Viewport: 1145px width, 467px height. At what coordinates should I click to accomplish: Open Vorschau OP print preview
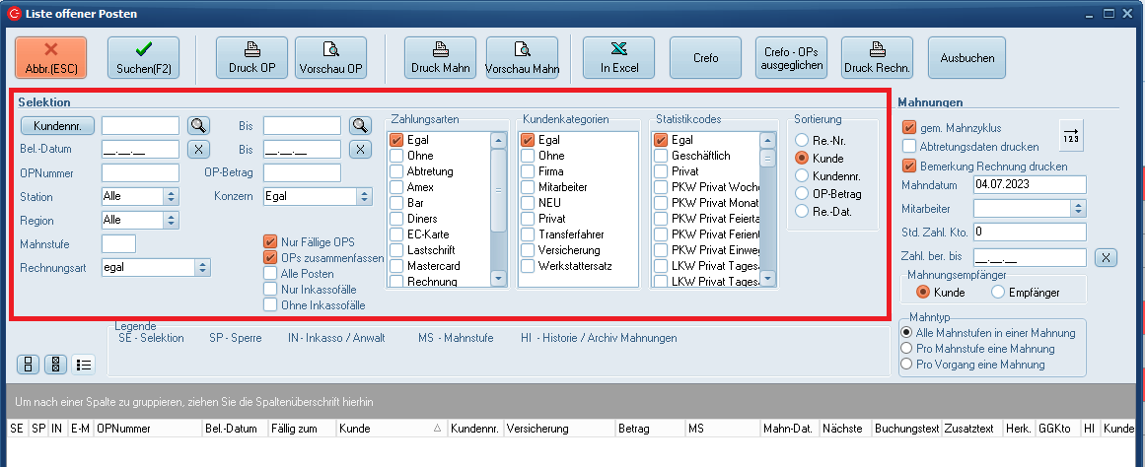[330, 57]
